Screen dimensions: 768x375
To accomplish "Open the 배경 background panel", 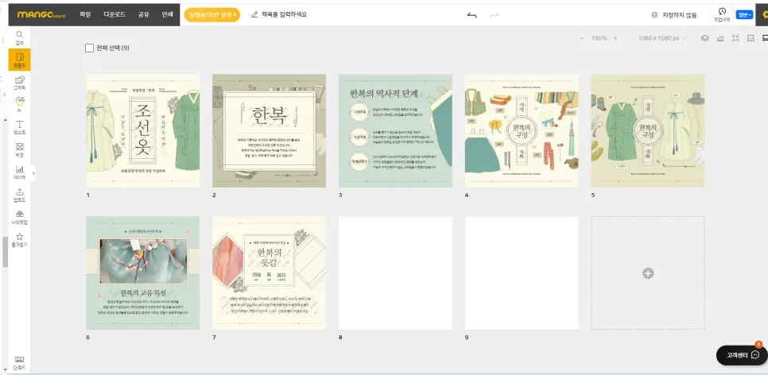I will tap(20, 150).
